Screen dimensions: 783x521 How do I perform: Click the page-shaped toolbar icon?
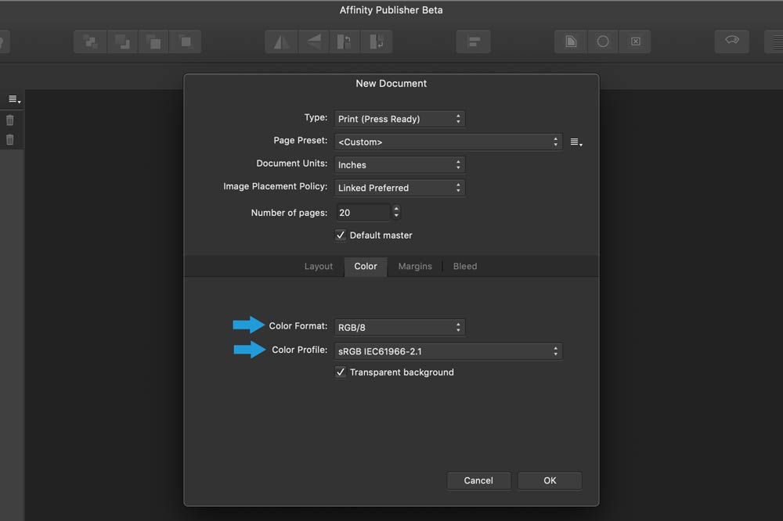pos(571,42)
